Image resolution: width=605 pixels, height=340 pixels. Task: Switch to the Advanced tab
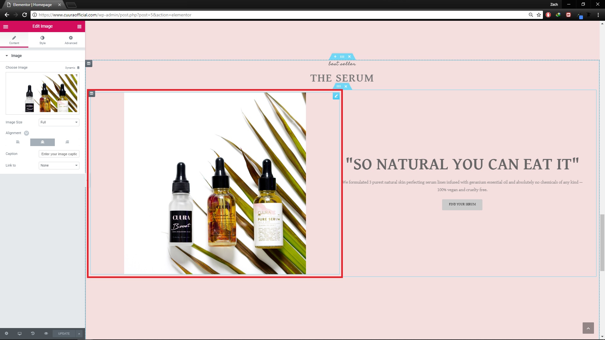[71, 40]
